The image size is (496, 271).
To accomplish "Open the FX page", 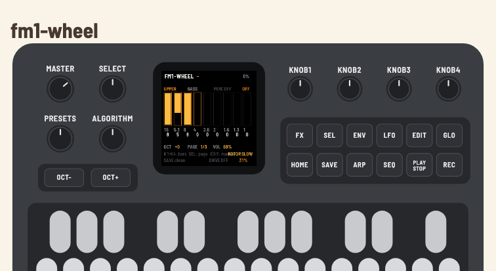I will tap(300, 135).
